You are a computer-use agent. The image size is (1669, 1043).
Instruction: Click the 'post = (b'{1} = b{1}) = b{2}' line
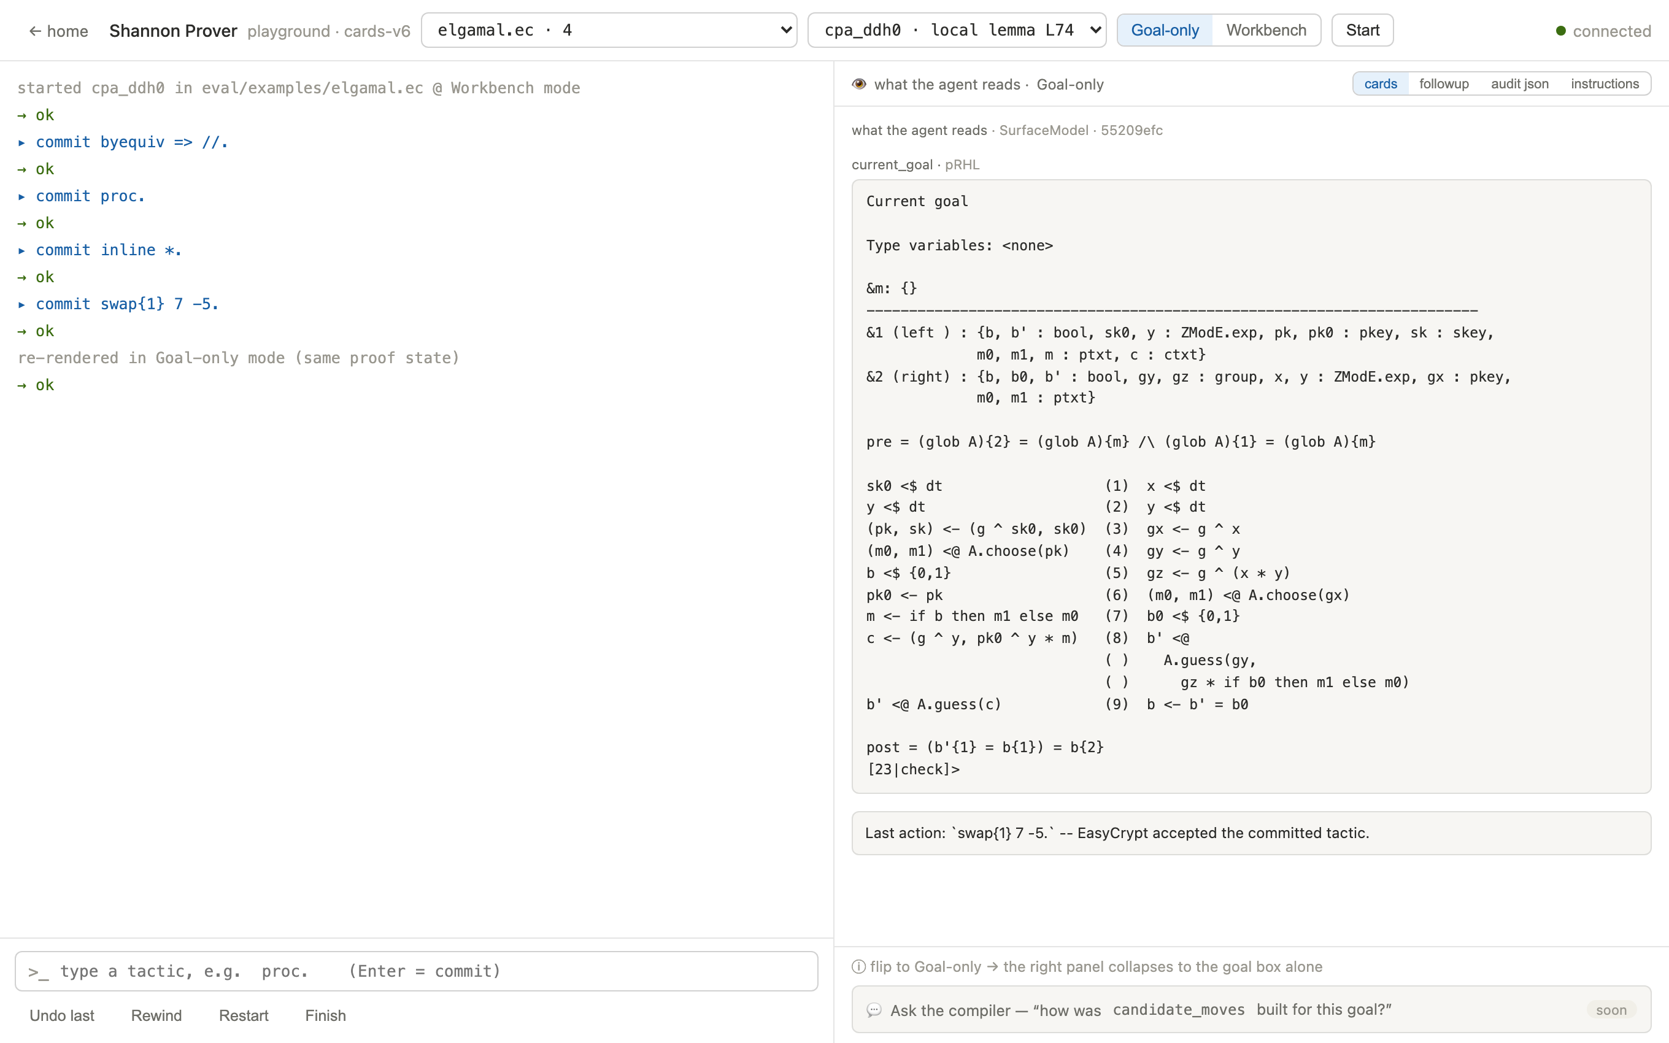985,747
